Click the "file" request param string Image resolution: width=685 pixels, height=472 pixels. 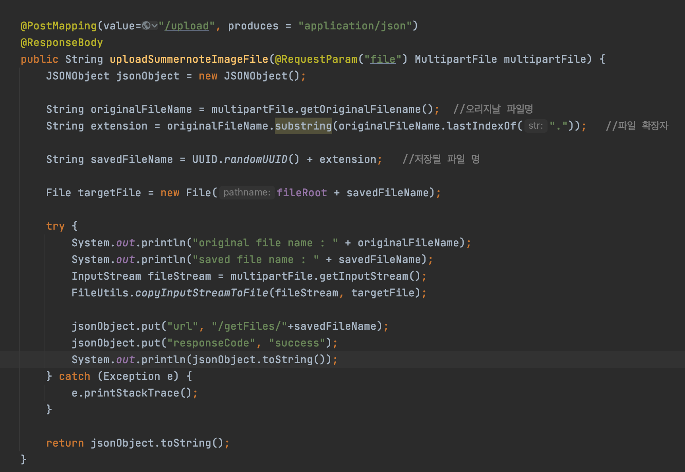tap(383, 59)
